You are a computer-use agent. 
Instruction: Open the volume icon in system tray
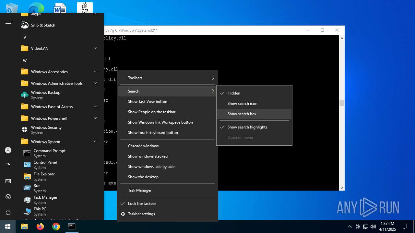coord(373,227)
